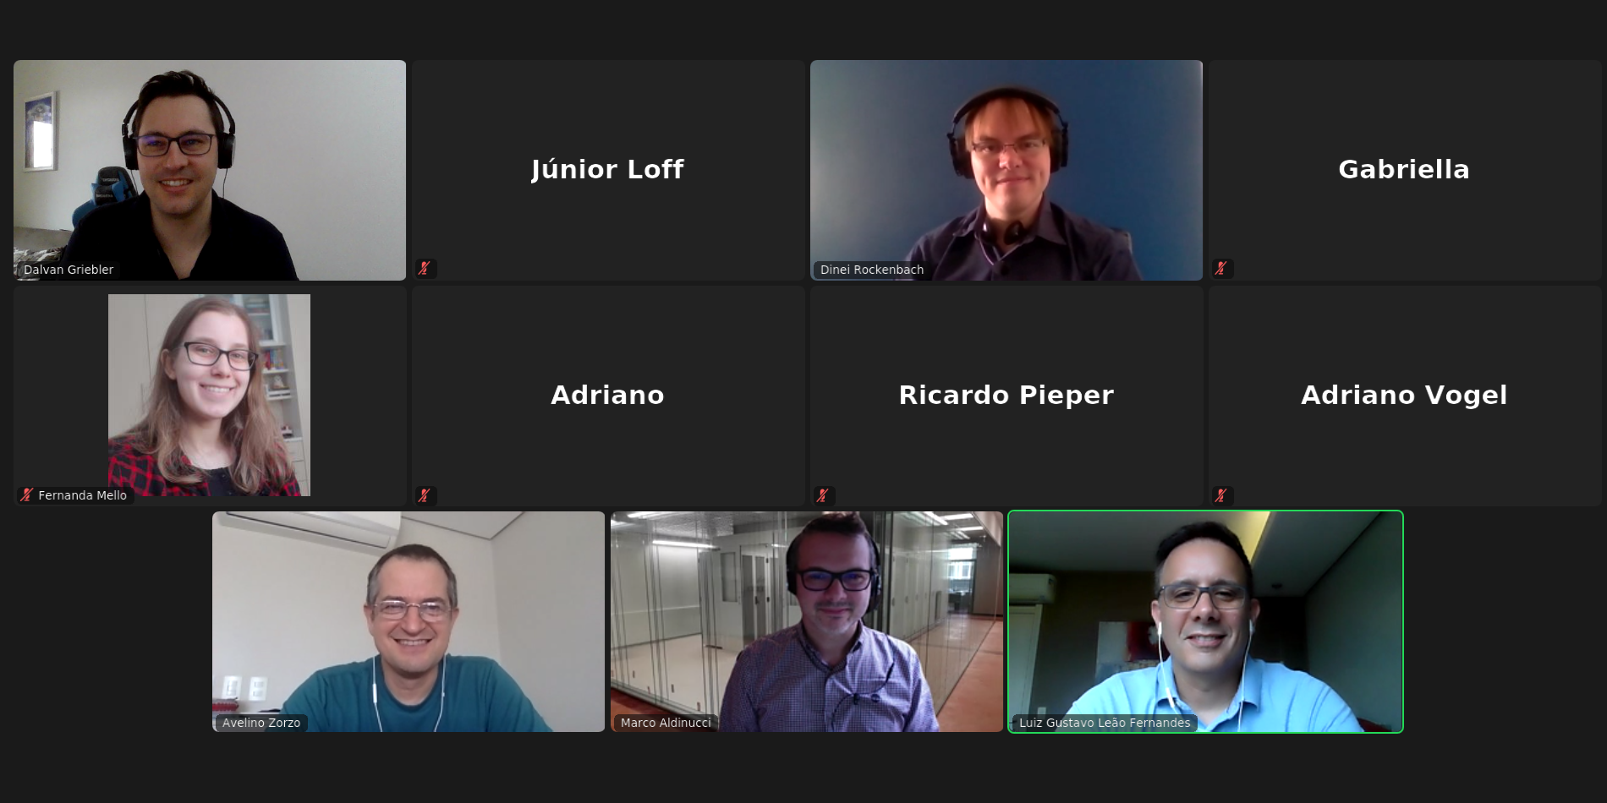Select Dalvan Griebler's video tile
1607x803 pixels.
pos(210,170)
